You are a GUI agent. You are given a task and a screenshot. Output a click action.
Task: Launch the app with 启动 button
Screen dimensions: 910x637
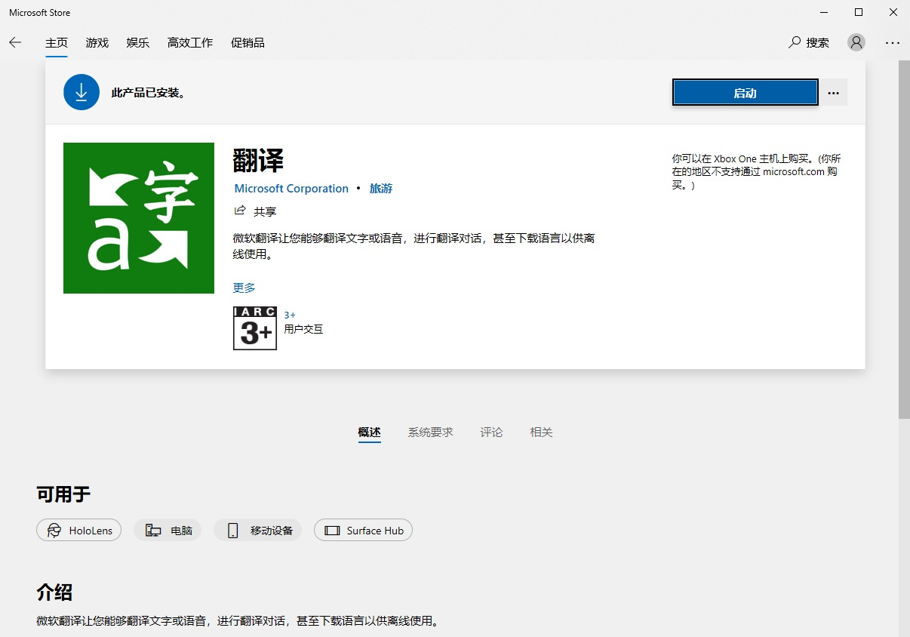pyautogui.click(x=745, y=93)
